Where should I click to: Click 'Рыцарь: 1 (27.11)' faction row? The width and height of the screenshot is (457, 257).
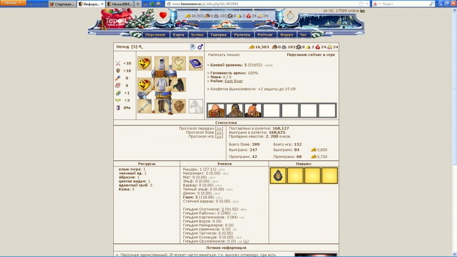(200, 169)
